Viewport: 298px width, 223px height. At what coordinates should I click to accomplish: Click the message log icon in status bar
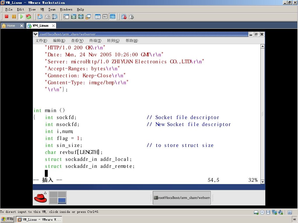point(290,212)
